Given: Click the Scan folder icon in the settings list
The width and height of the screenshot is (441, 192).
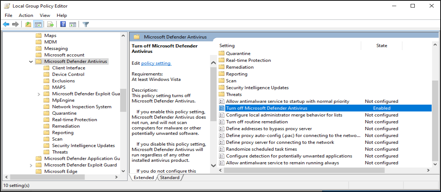Looking at the screenshot, I should (x=222, y=81).
